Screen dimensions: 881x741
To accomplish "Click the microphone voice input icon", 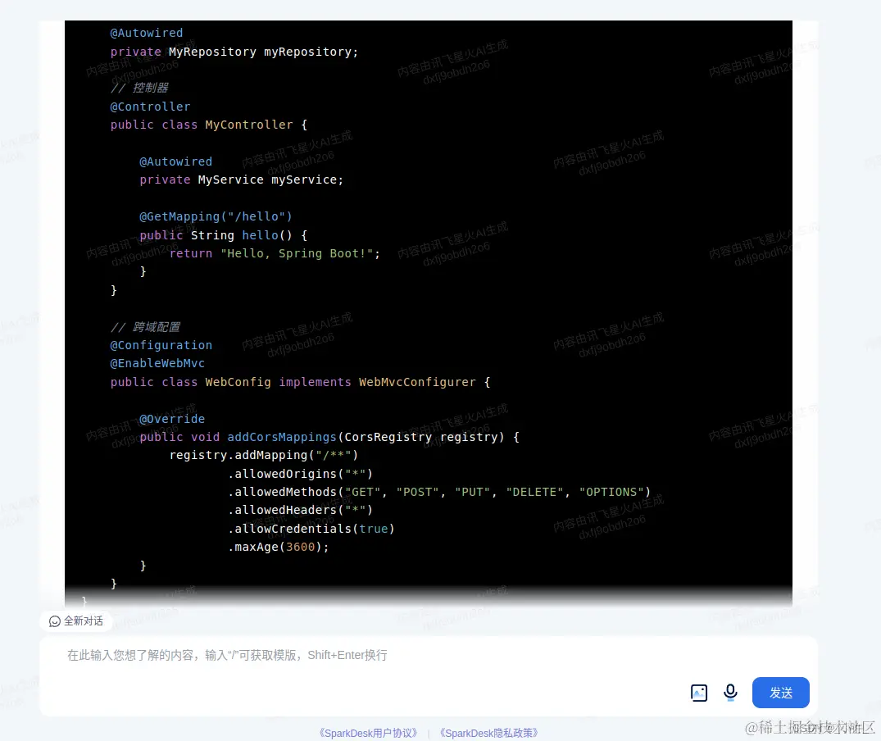I will (x=730, y=692).
